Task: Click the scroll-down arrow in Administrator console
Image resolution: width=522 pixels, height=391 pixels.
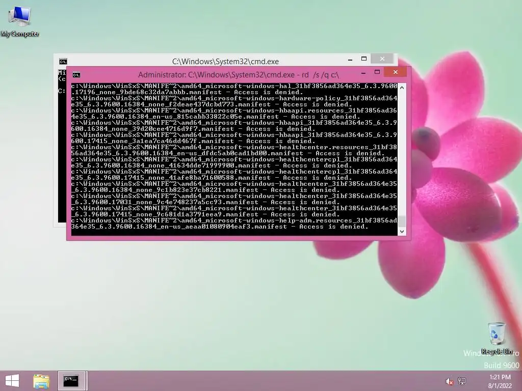Action: [402, 232]
